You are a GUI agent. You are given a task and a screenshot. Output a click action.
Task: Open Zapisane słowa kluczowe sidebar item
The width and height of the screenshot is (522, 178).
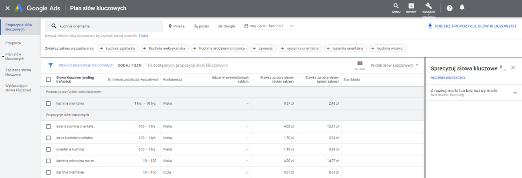pos(18,72)
